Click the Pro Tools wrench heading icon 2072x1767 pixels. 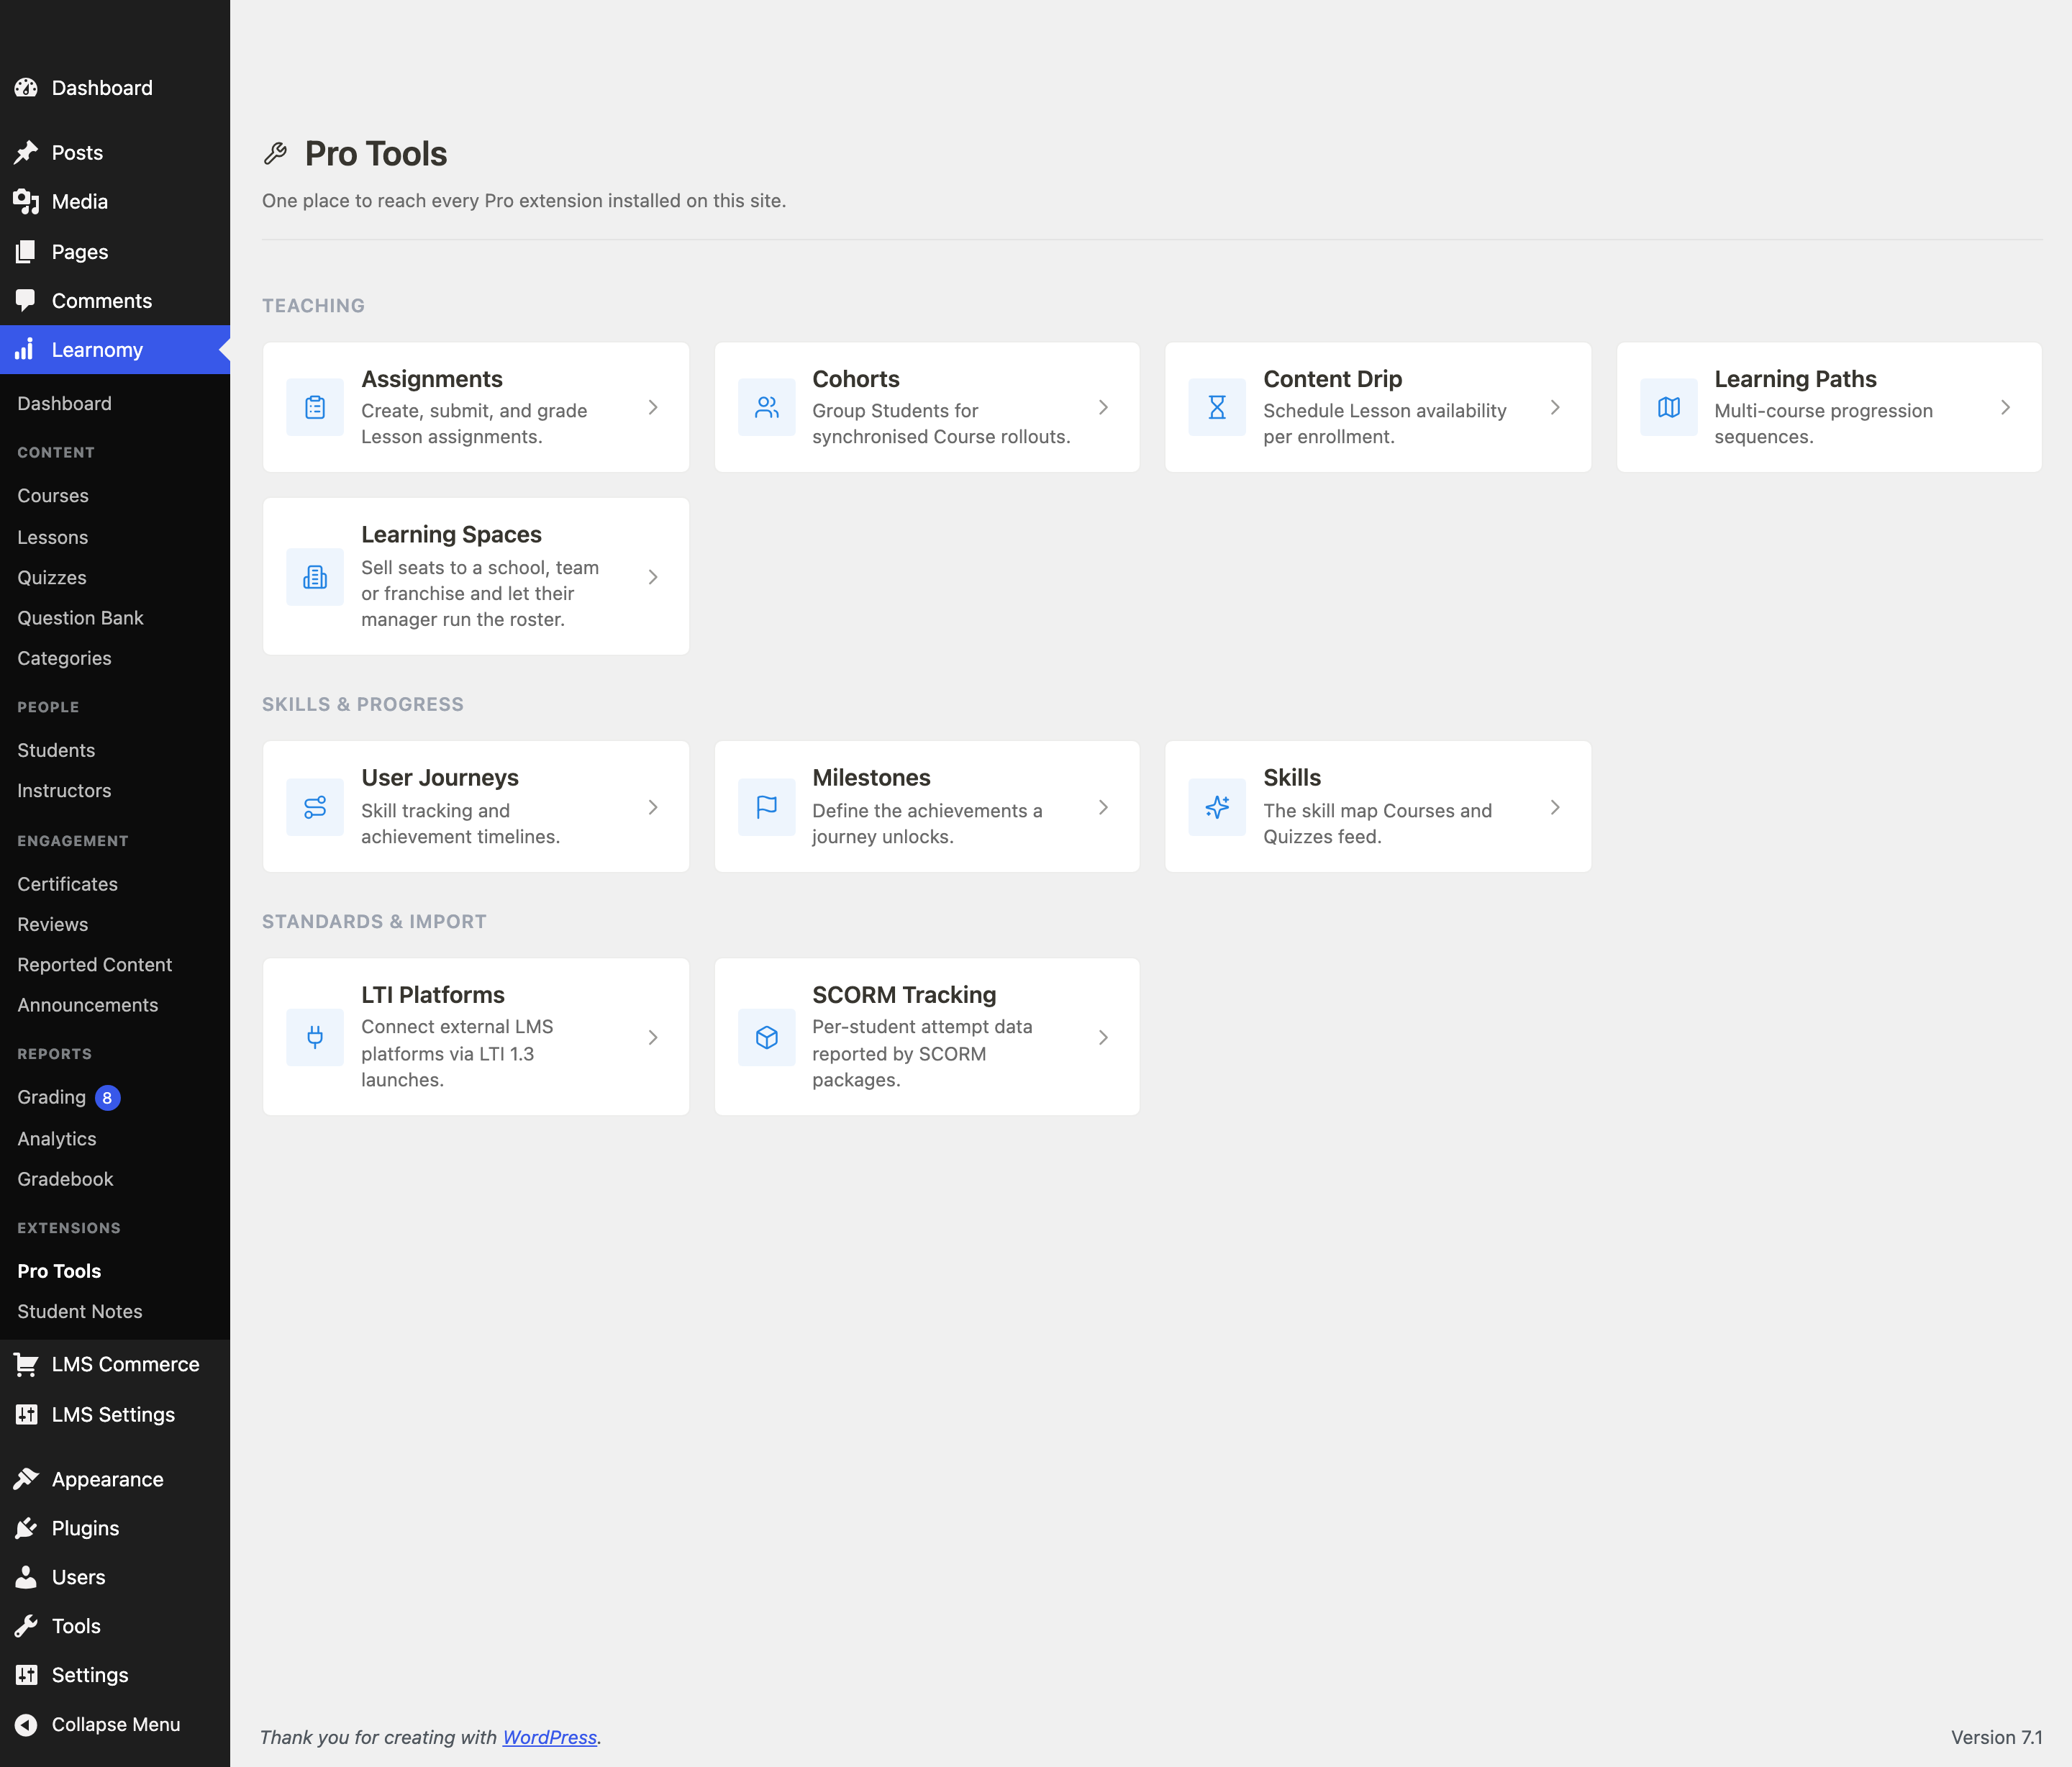coord(275,153)
